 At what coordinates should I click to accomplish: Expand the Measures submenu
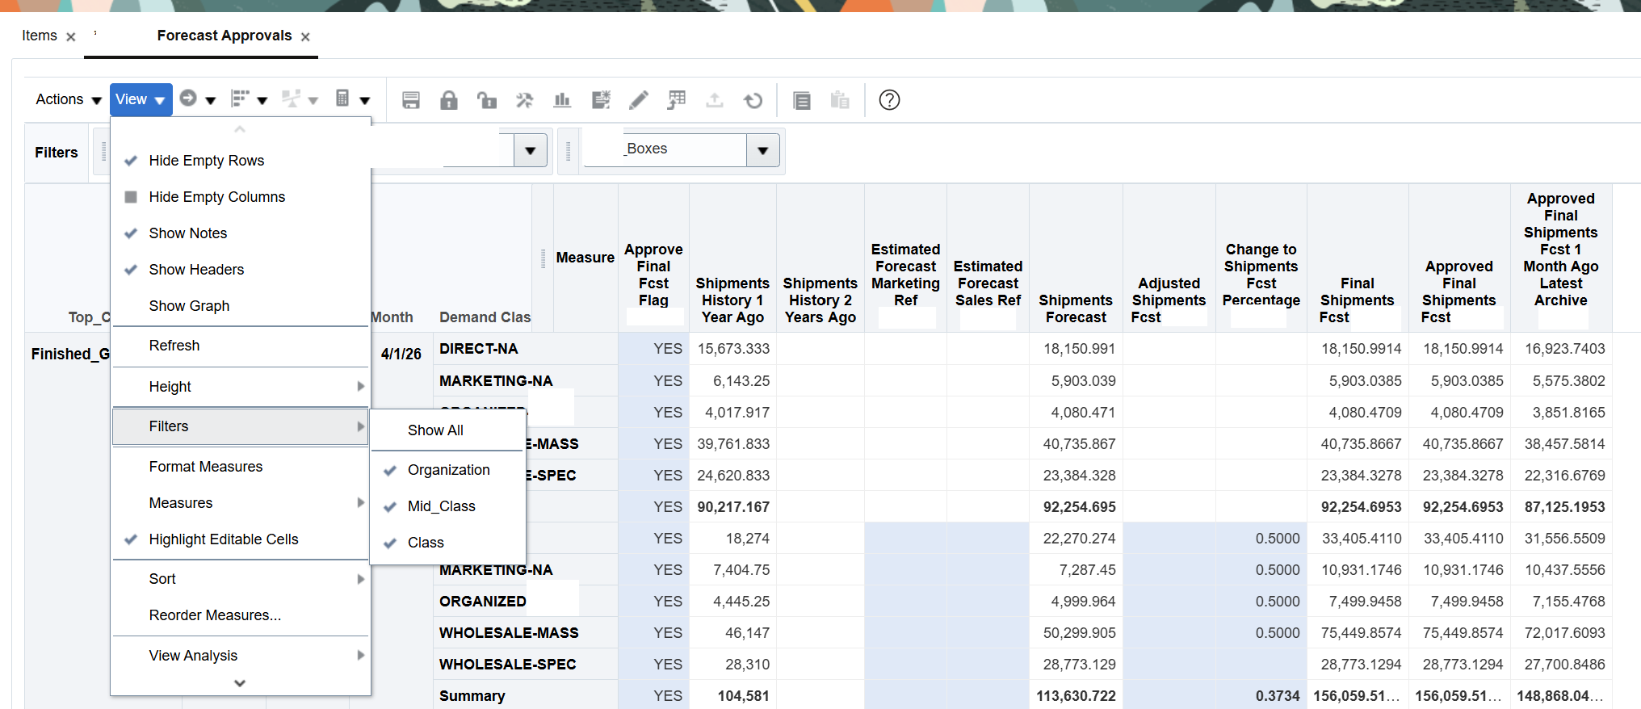point(181,503)
